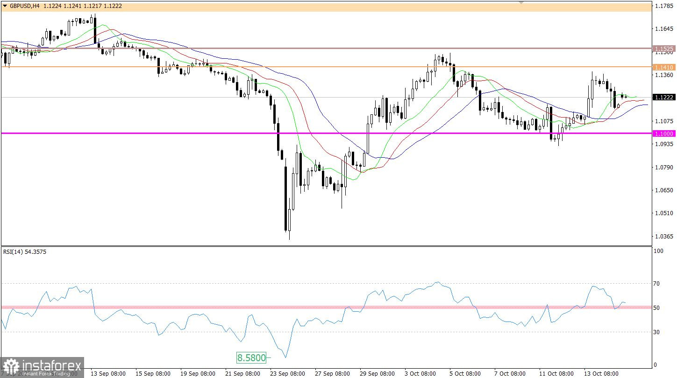
Task: Click the 1.0510 price axis value
Action: [663, 213]
